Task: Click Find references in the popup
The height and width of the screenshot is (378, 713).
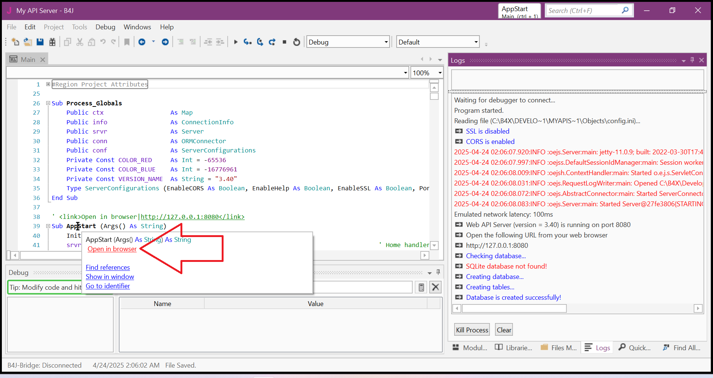Action: pyautogui.click(x=108, y=267)
